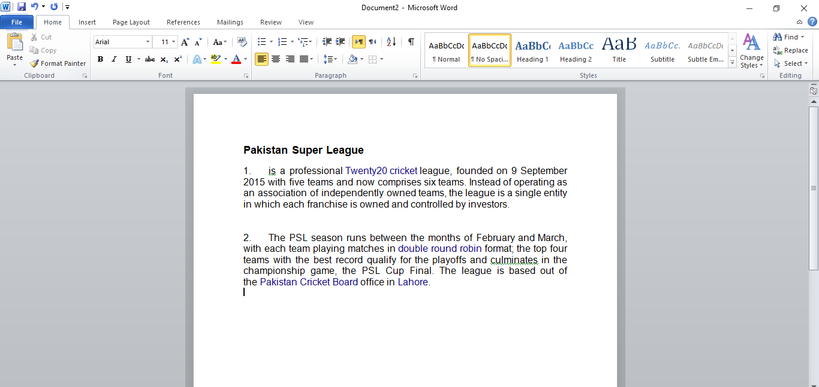Open the Mailings ribbon tab
The width and height of the screenshot is (819, 387).
(x=230, y=22)
